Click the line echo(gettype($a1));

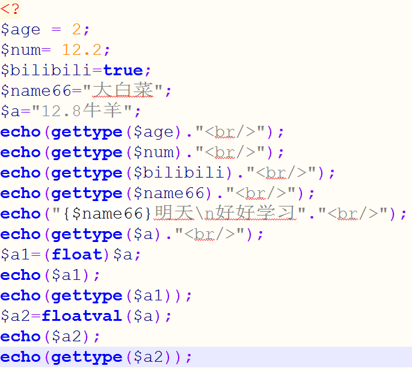(x=96, y=296)
